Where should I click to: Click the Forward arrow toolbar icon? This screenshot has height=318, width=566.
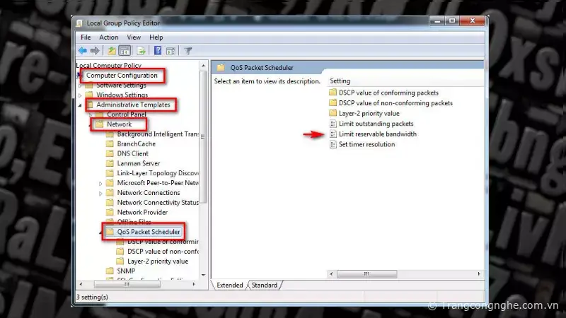[x=94, y=51]
